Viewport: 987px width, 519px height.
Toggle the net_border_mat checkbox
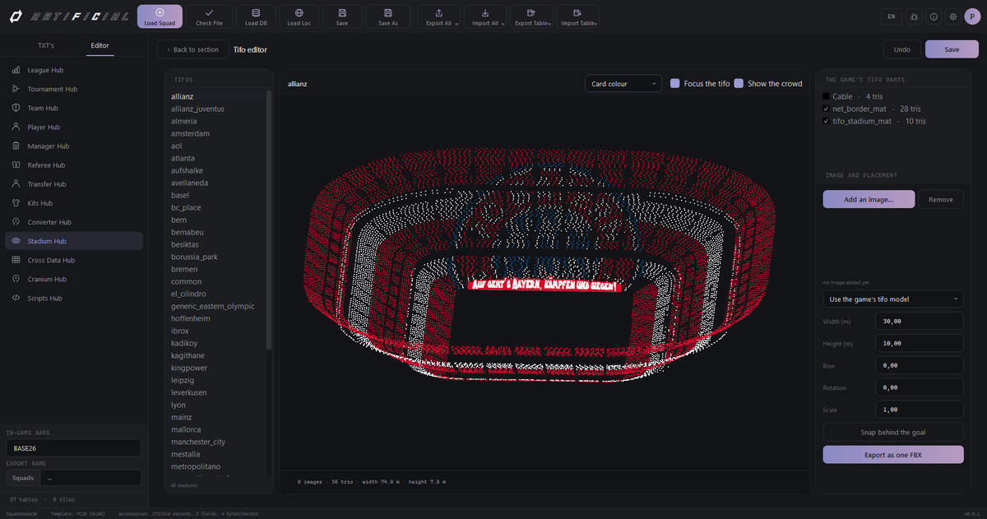827,109
